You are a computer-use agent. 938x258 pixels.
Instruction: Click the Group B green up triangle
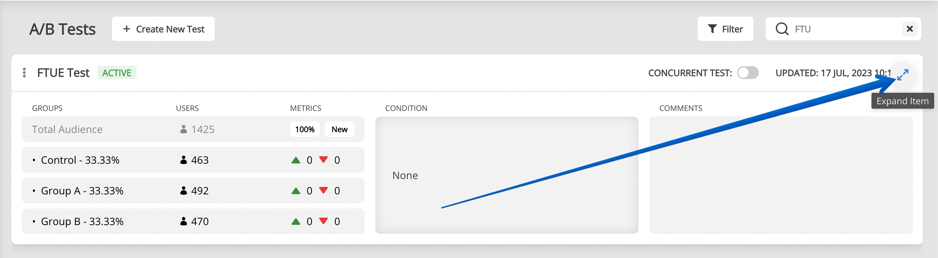coord(296,221)
